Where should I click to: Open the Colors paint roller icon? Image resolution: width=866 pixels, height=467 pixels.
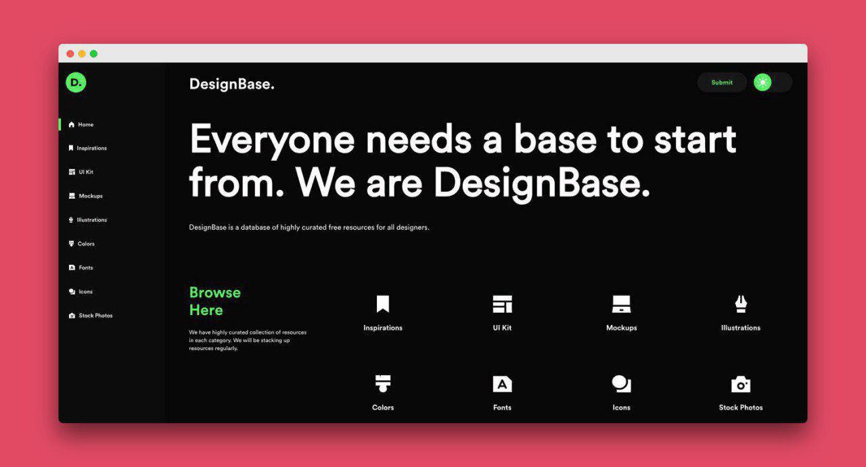tap(383, 384)
